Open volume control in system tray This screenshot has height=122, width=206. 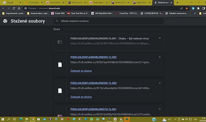(x=187, y=119)
